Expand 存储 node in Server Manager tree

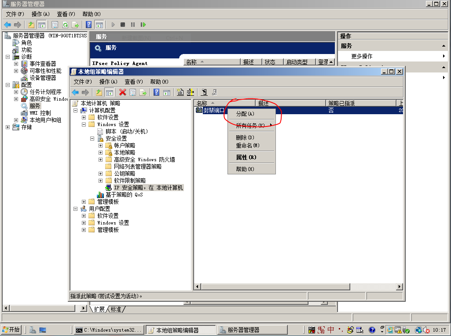(7, 127)
